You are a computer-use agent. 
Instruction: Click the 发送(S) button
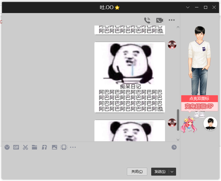(x=160, y=172)
